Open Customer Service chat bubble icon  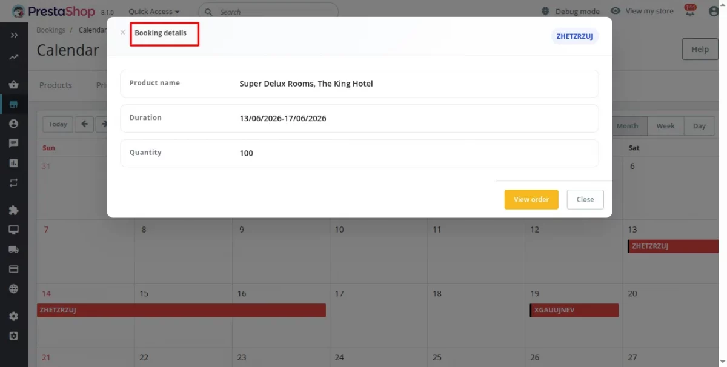(14, 144)
